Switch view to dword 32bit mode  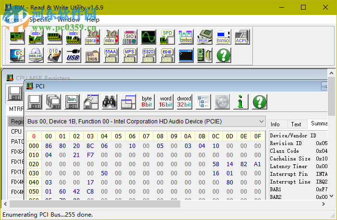184,101
